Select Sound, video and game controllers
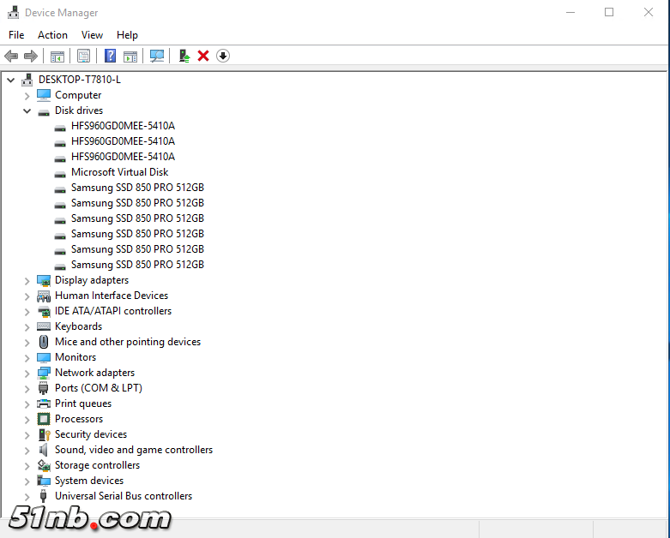The width and height of the screenshot is (670, 538). coord(133,450)
